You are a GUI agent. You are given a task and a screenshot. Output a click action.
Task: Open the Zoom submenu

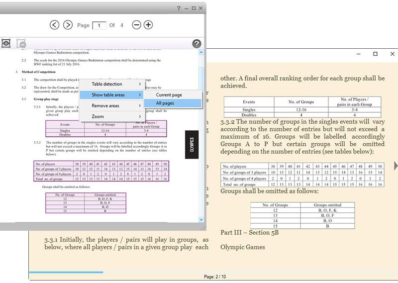pyautogui.click(x=112, y=116)
